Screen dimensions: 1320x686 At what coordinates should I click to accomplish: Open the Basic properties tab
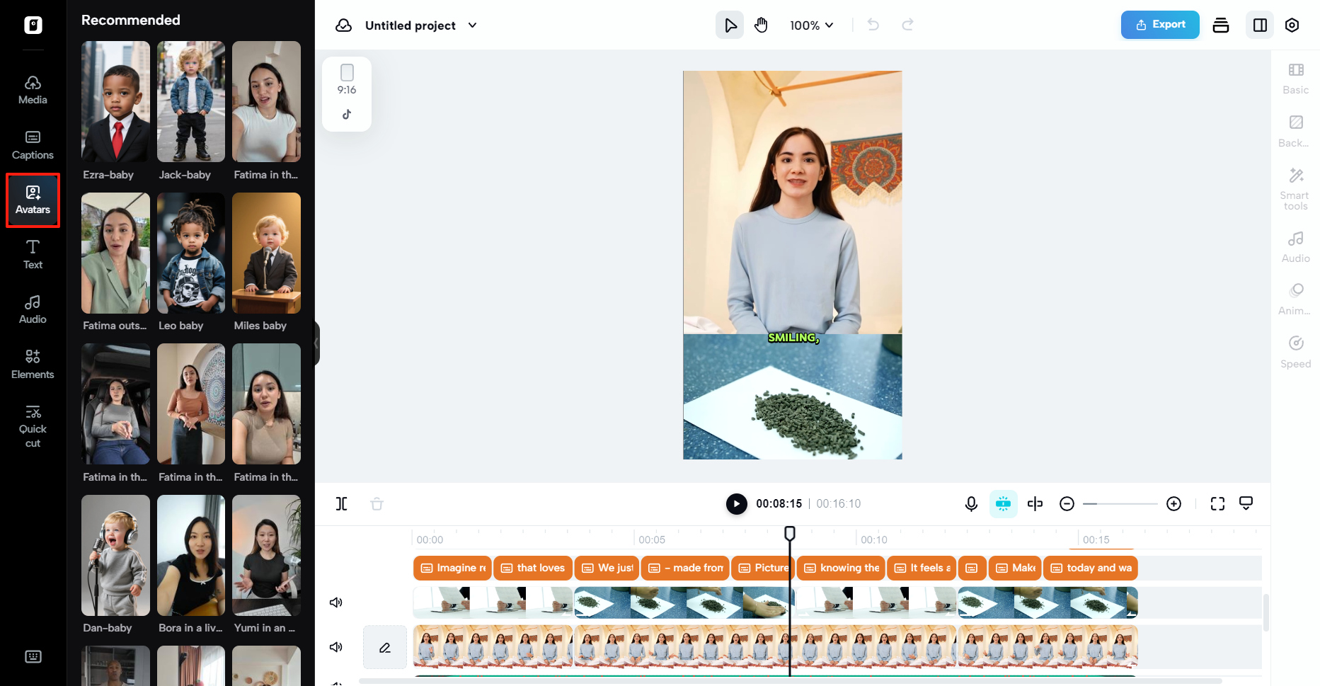click(x=1295, y=79)
